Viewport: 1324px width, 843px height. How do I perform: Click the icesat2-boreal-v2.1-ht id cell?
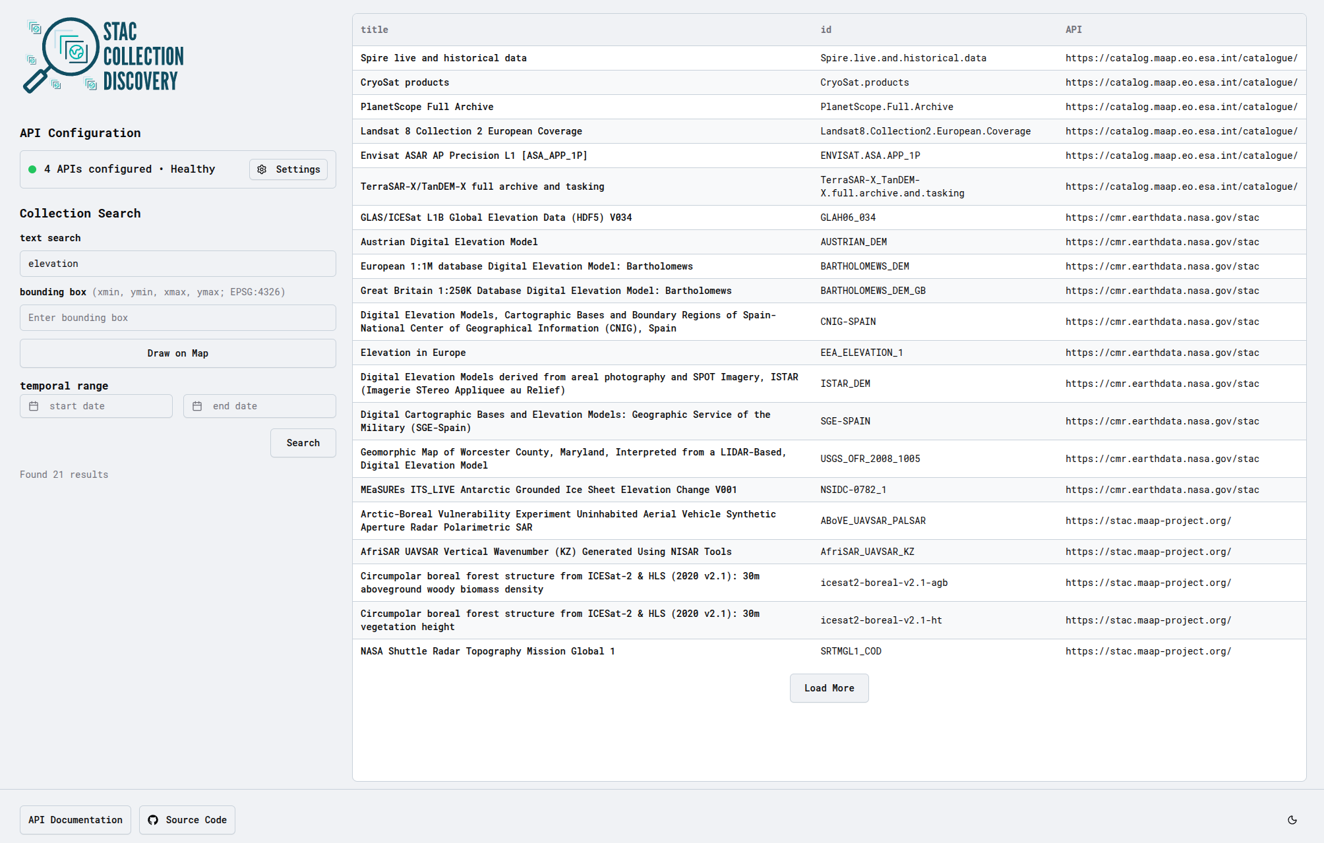point(882,620)
